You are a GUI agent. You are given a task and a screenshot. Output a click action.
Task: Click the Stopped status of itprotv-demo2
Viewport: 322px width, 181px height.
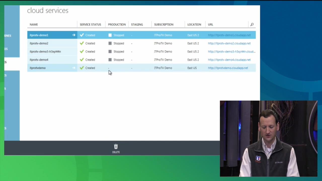119,43
